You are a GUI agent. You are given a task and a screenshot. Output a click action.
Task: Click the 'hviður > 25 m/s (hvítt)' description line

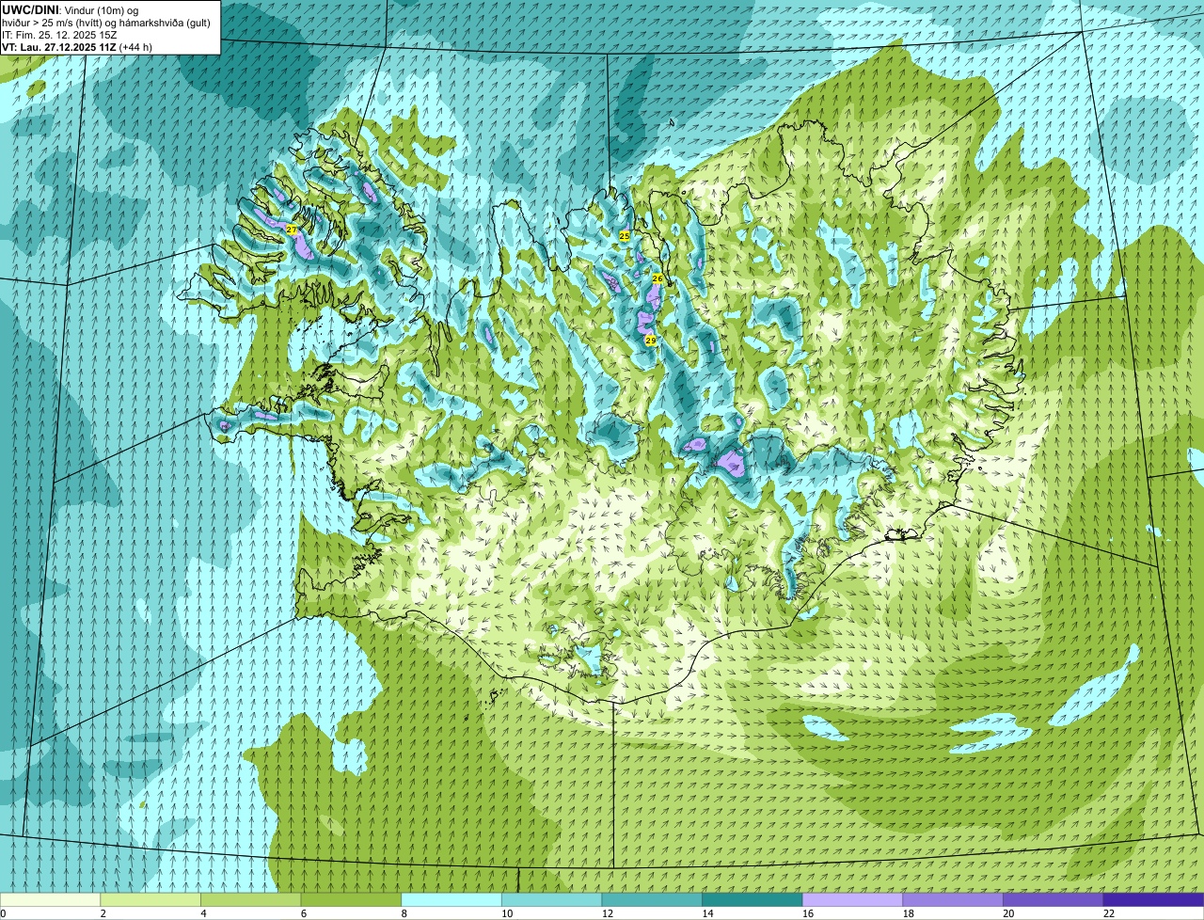[x=106, y=22]
